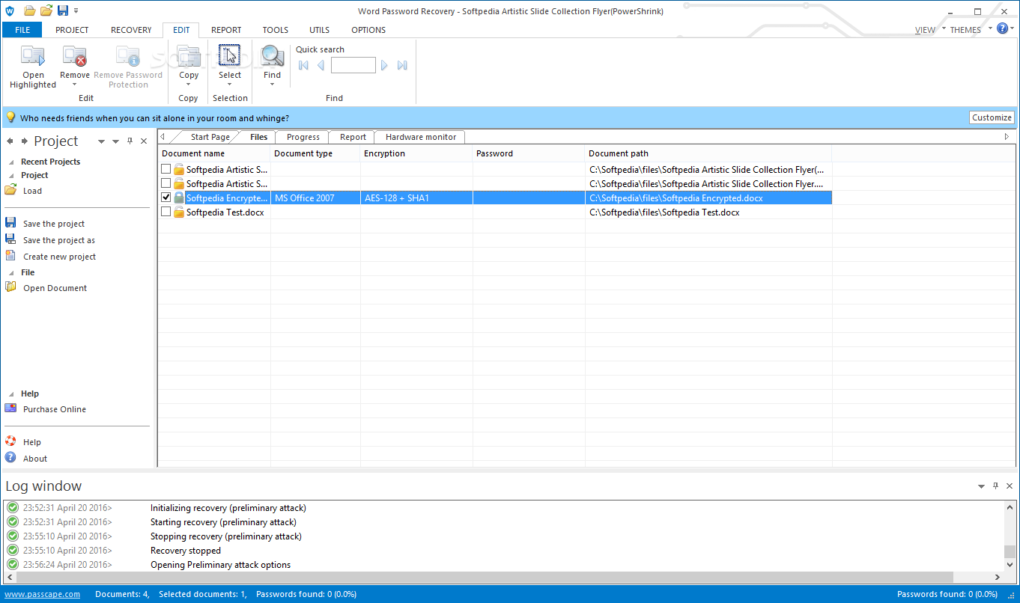The width and height of the screenshot is (1020, 603).
Task: Click the Open Highlighted ribbon button
Action: [33, 67]
